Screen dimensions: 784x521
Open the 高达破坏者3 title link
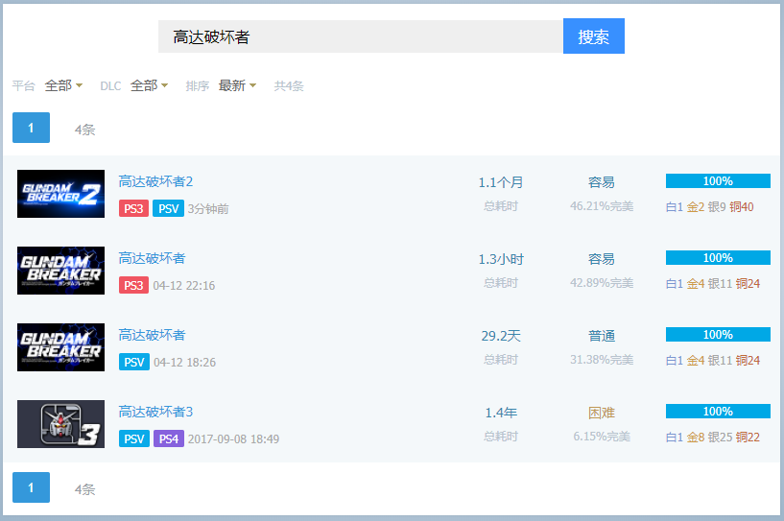click(x=155, y=412)
